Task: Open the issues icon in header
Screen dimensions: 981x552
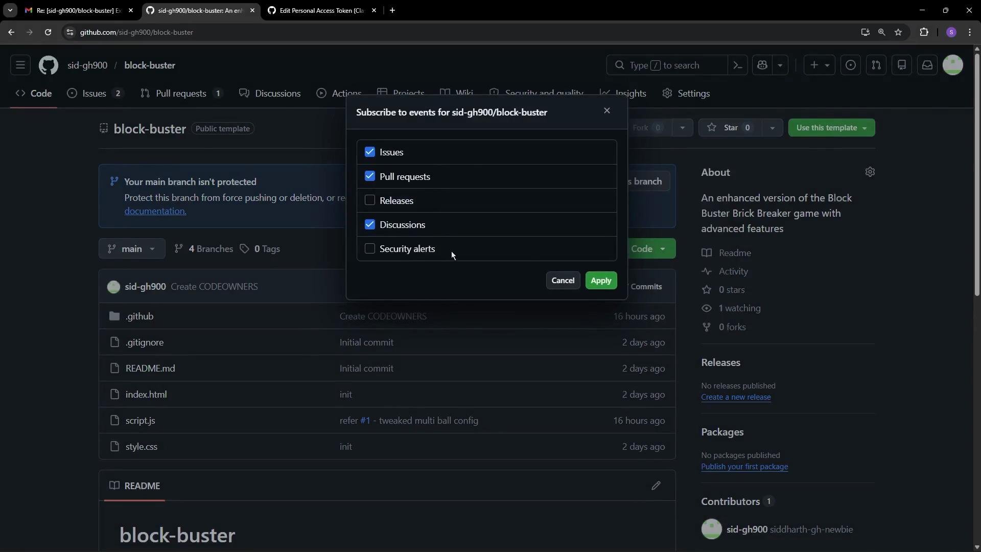Action: tap(851, 65)
